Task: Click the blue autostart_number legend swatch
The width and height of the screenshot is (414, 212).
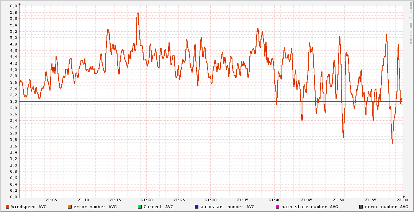Action: tap(197, 207)
